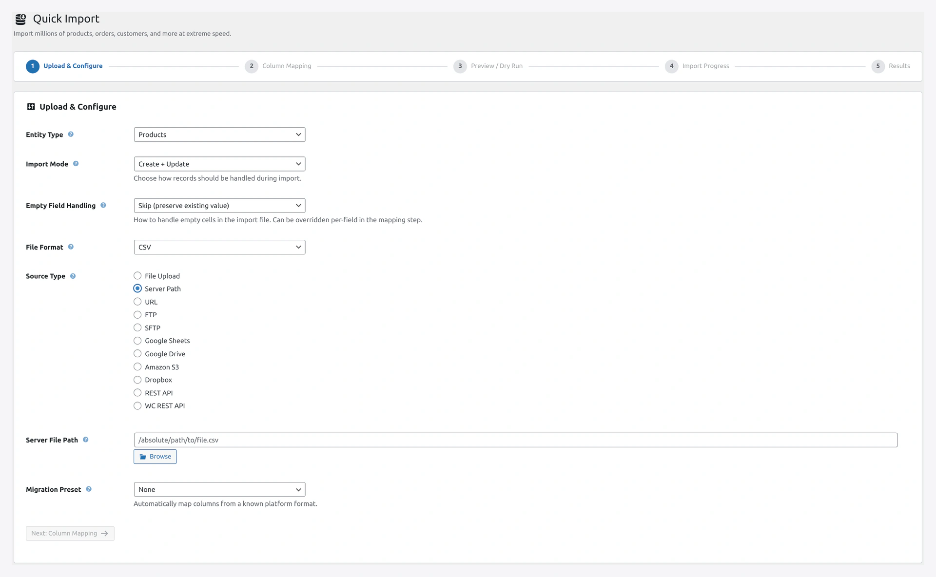Select Google Drive as source
The height and width of the screenshot is (577, 936).
pos(137,354)
